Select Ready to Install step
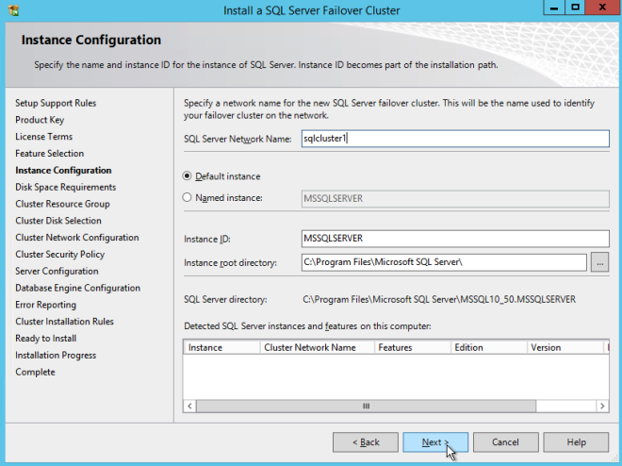 click(x=45, y=339)
